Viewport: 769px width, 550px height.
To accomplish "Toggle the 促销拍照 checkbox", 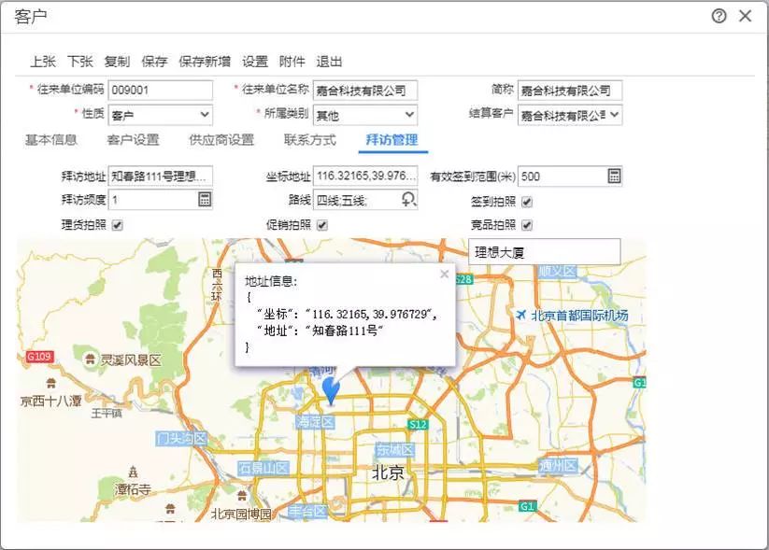I will point(321,225).
